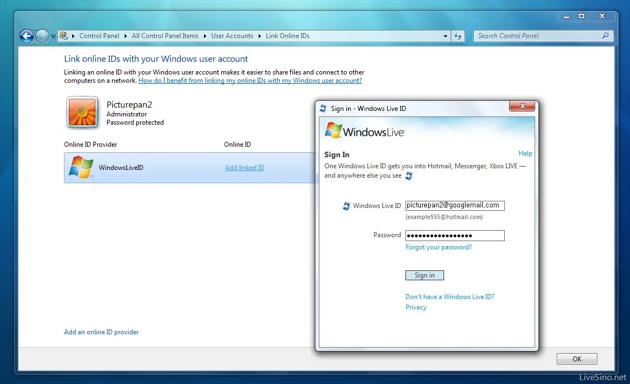
Task: Close the Sign in - Windows Live ID dialog
Action: [x=522, y=106]
